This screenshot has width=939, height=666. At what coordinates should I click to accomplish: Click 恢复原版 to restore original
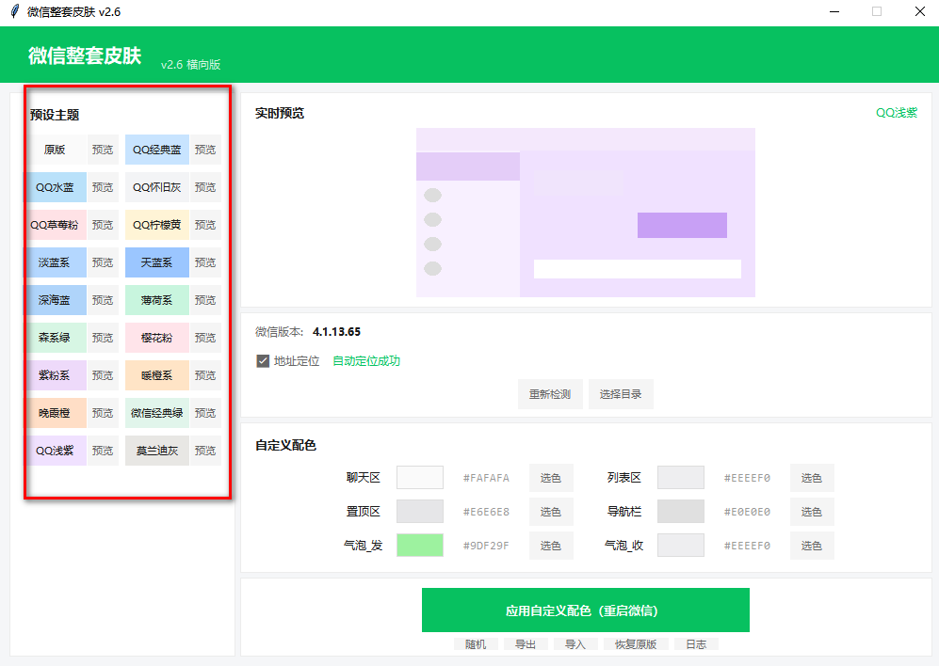click(x=636, y=644)
